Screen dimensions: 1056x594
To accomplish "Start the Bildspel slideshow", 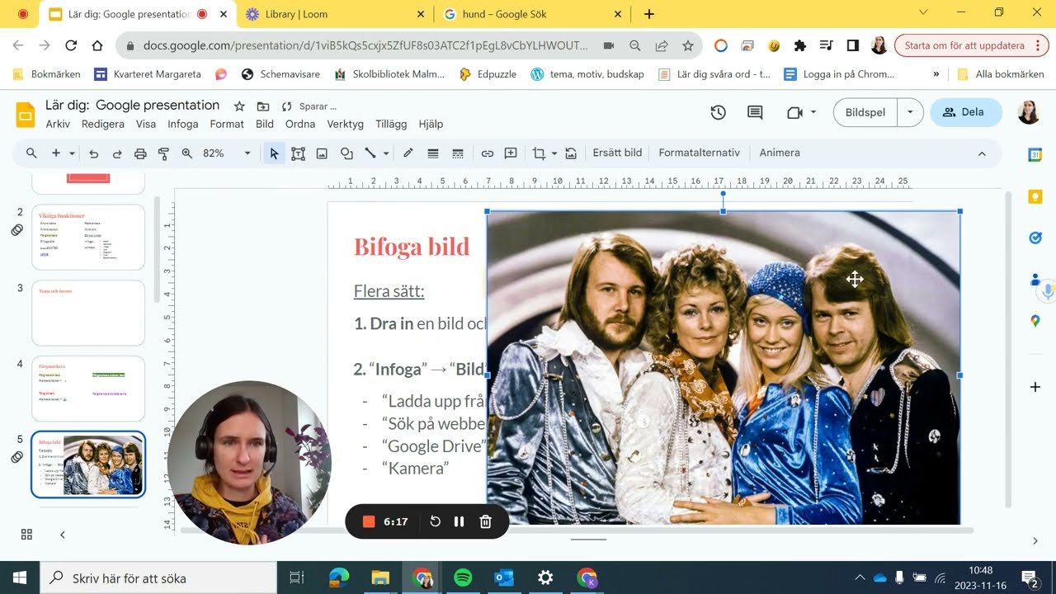I will (865, 112).
